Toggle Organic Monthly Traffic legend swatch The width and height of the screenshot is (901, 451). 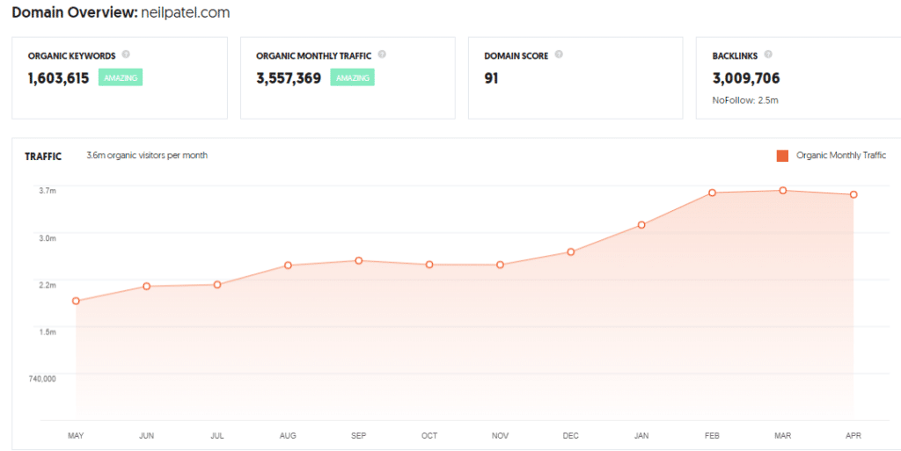(x=782, y=156)
